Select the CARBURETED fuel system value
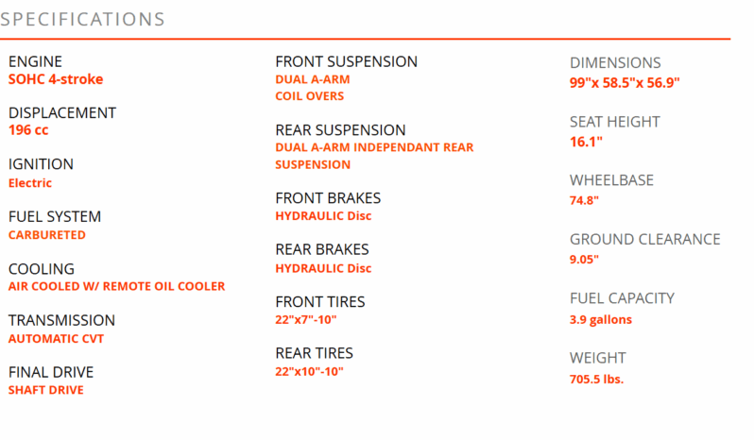 pyautogui.click(x=47, y=235)
